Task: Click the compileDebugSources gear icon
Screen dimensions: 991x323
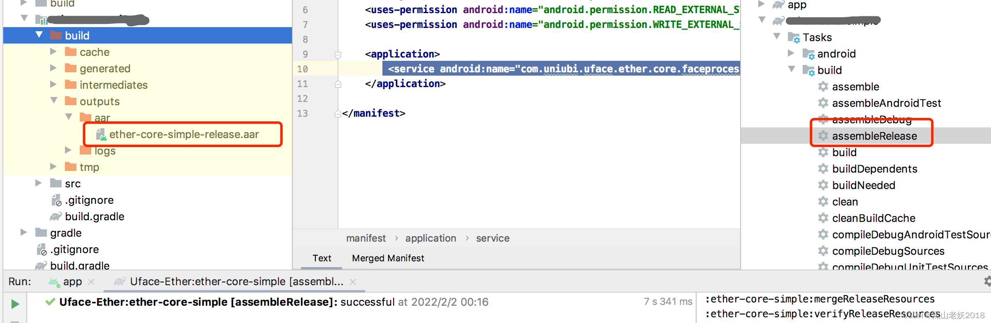Action: click(x=823, y=251)
